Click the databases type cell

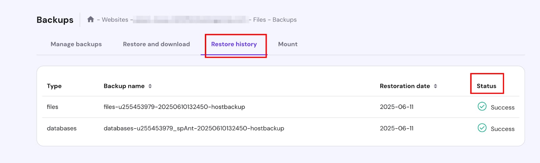(x=61, y=128)
